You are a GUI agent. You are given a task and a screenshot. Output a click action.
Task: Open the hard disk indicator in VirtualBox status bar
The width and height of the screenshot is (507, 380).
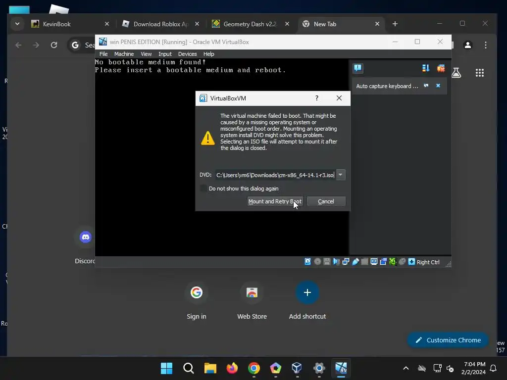coord(307,262)
